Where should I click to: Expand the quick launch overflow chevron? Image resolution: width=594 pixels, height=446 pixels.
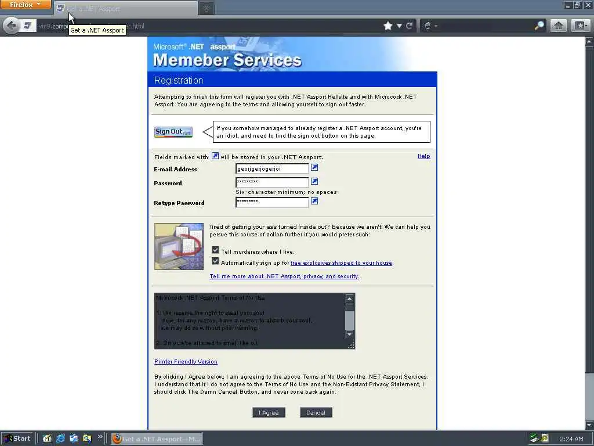[100, 437]
